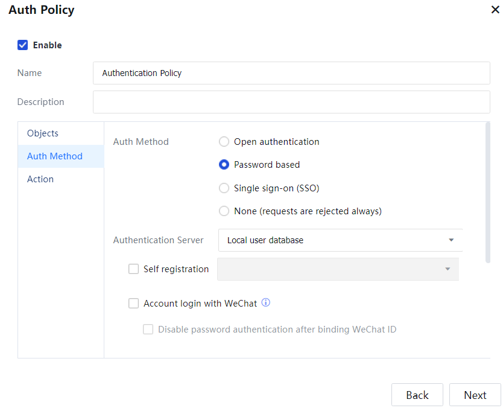Click the WeChat login info icon
Image resolution: width=503 pixels, height=411 pixels.
pos(265,303)
